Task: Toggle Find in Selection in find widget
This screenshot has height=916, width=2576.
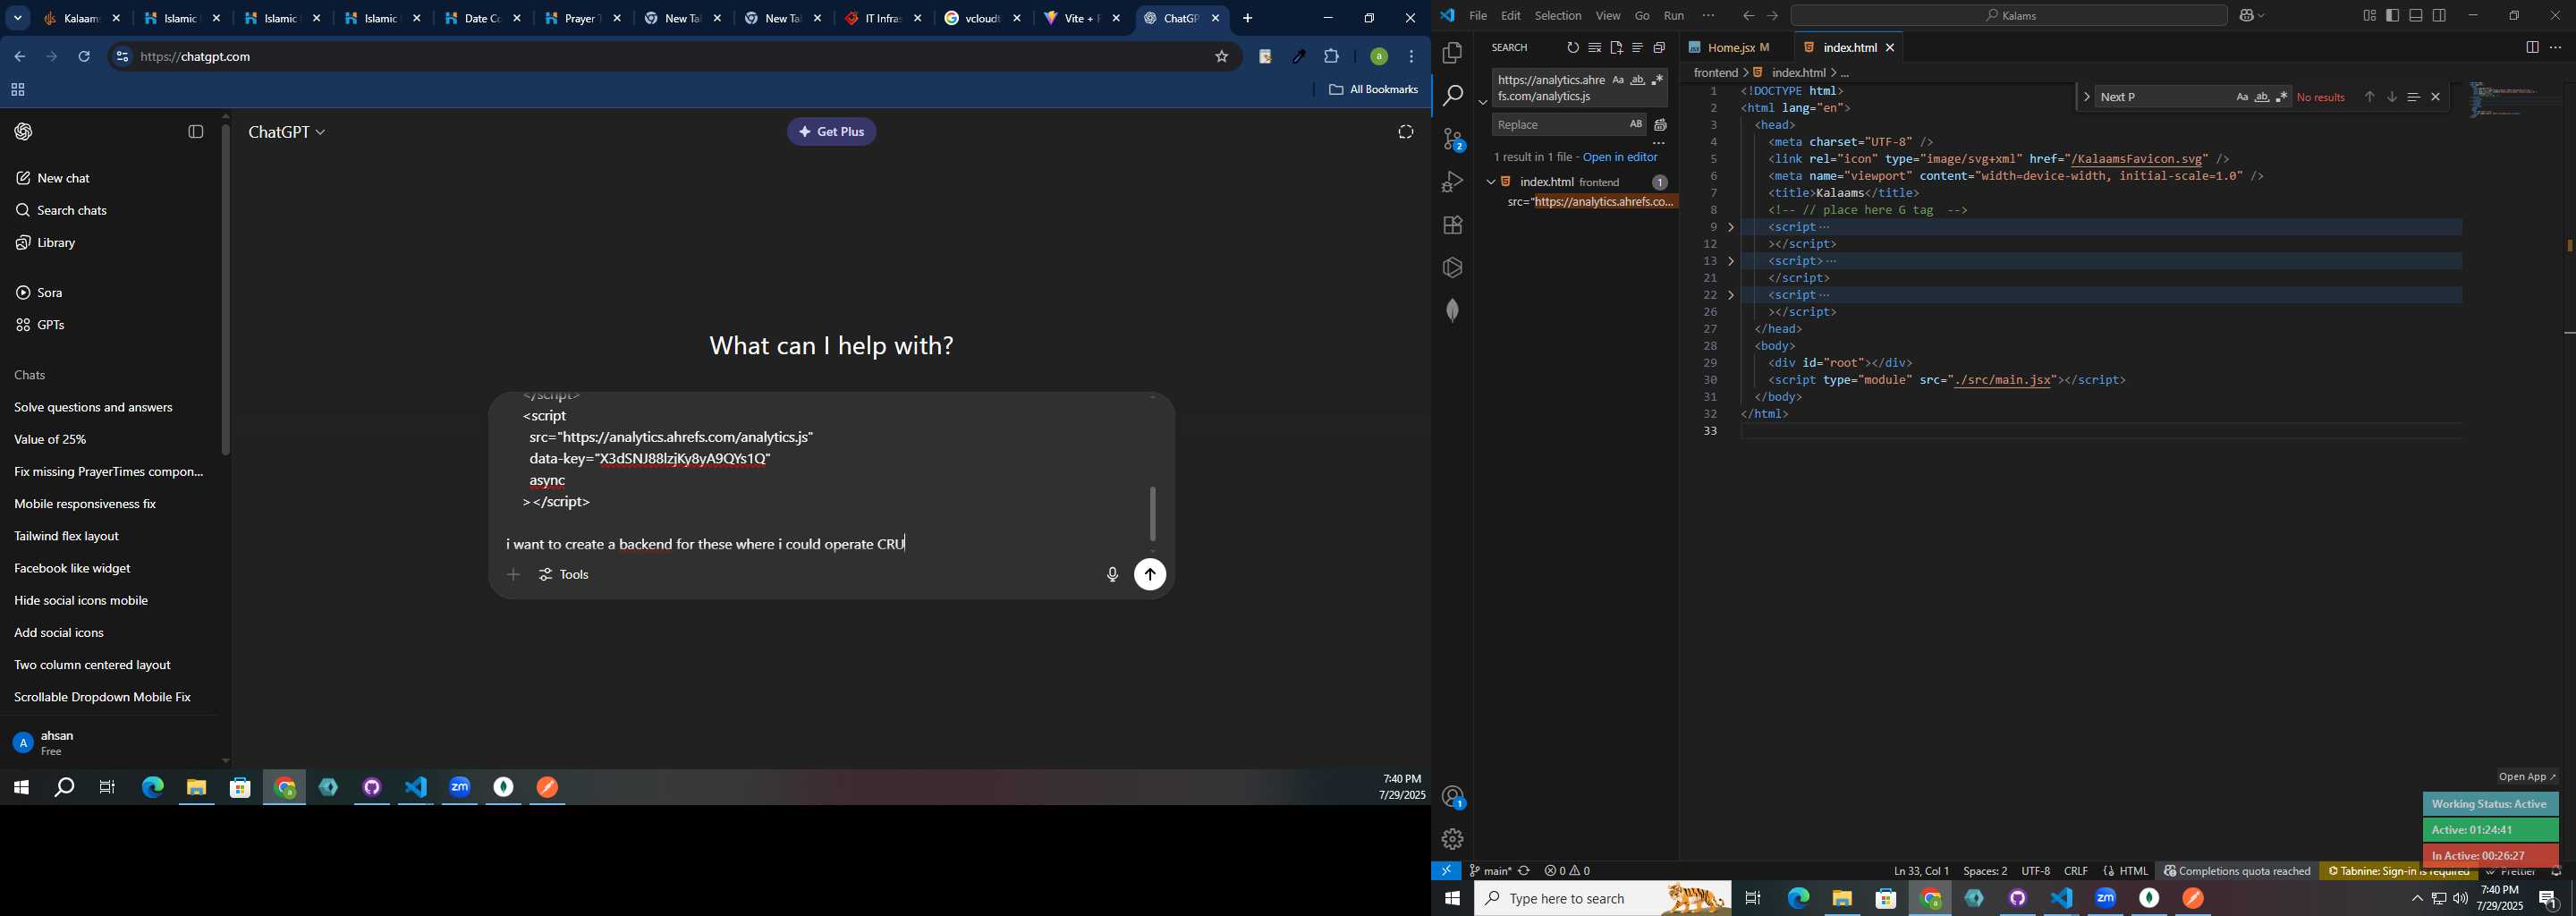Action: tap(2413, 97)
